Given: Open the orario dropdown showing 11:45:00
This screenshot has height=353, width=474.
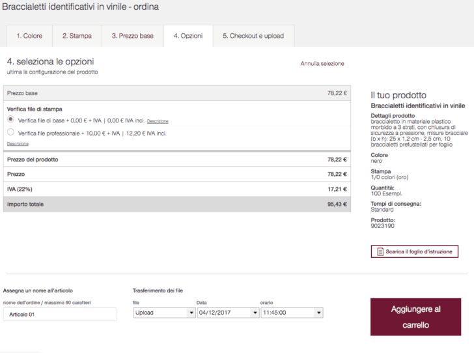Looking at the screenshot, I should click(x=292, y=313).
